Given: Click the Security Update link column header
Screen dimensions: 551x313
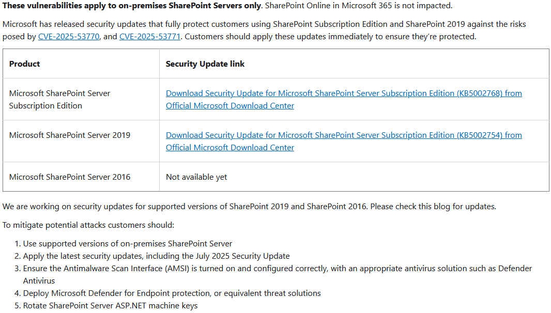Looking at the screenshot, I should click(205, 64).
